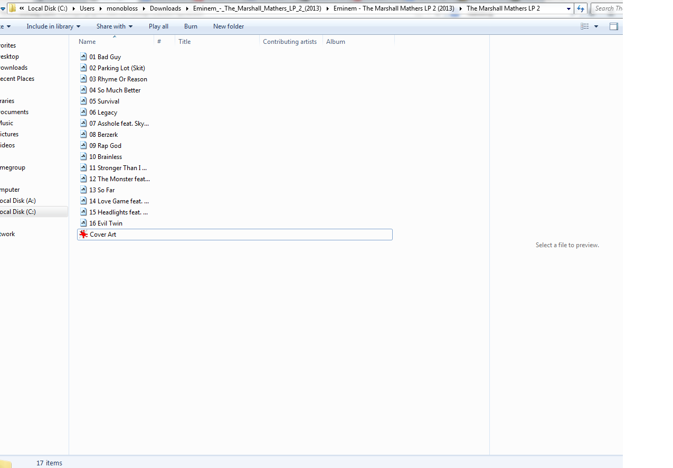Click the 12 The Monster feat file icon

pos(83,179)
